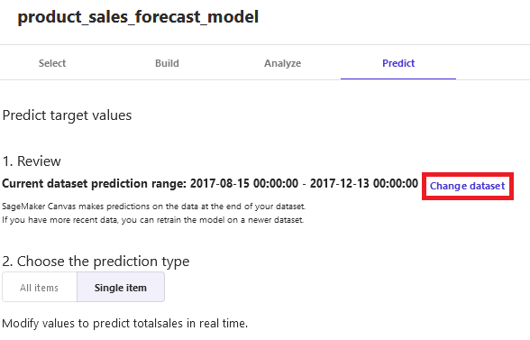Switch to the Select tab
This screenshot has height=340, width=530.
[x=52, y=63]
